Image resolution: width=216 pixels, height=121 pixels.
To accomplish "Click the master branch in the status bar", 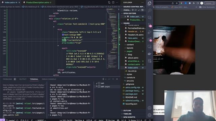I will 11,120.
